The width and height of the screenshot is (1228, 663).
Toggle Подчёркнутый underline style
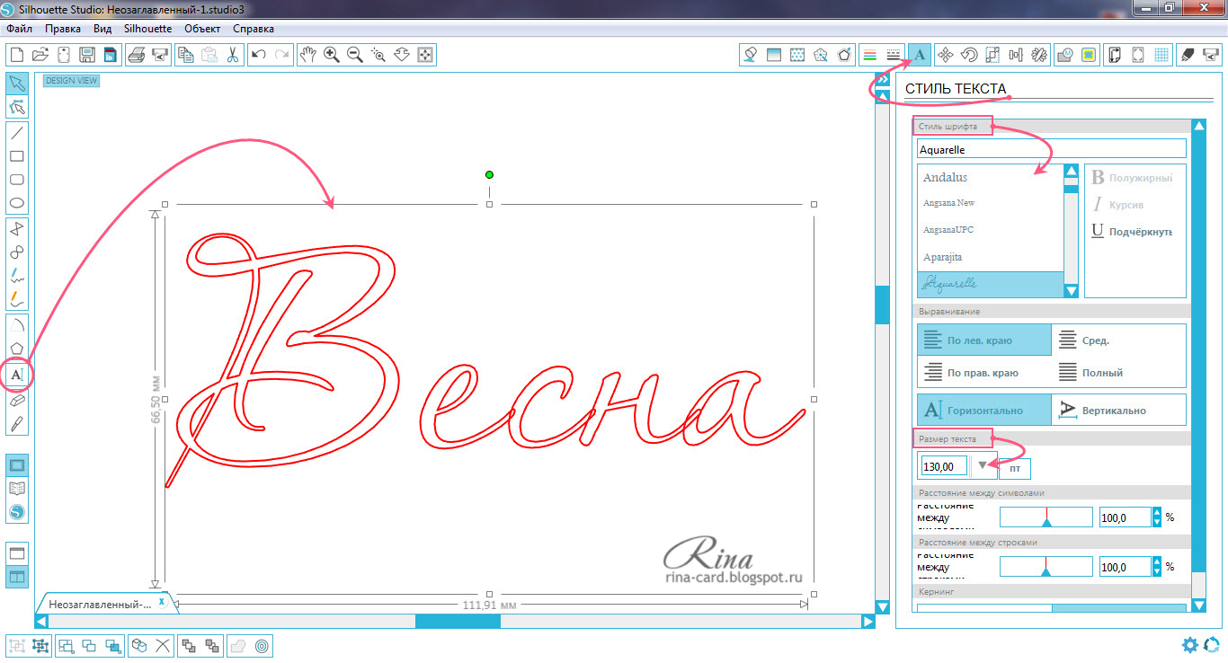(x=1132, y=231)
